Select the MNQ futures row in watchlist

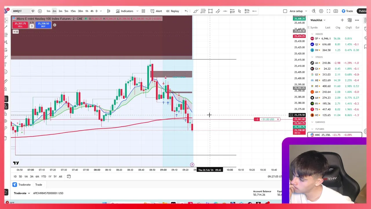[x=335, y=135]
